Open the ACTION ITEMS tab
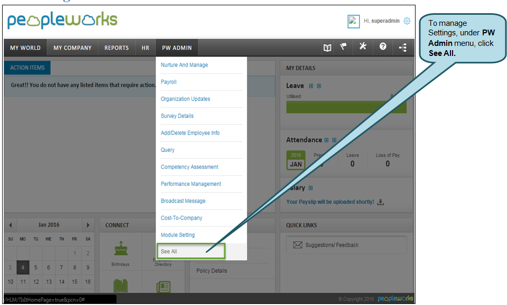The height and width of the screenshot is (305, 507). (27, 68)
